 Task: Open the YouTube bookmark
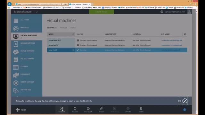[x=140, y=8]
